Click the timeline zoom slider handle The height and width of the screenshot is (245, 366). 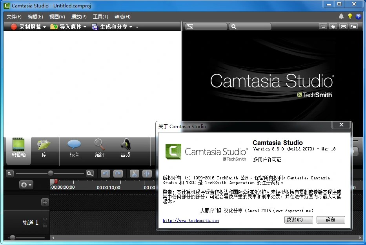pos(51,173)
